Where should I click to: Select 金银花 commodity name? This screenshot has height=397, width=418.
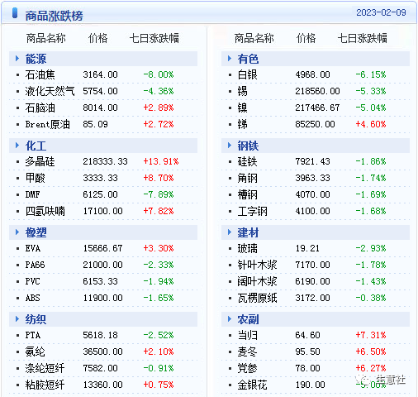tap(253, 385)
